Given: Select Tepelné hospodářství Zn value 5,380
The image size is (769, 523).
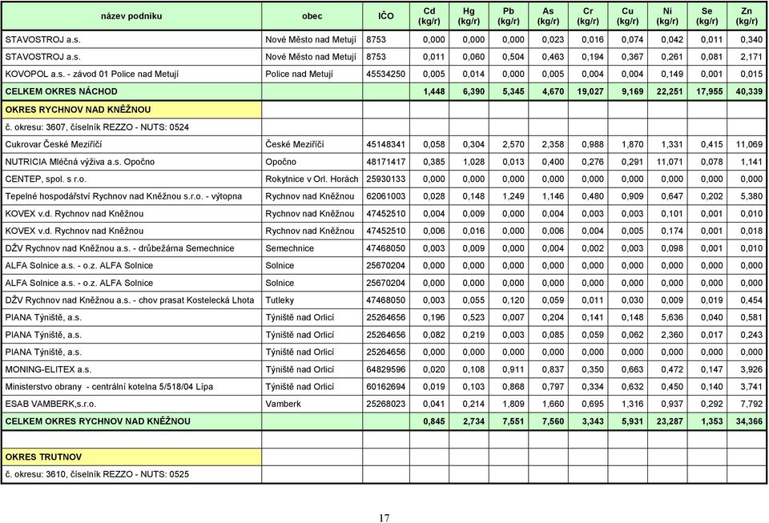Looking at the screenshot, I should point(751,196).
